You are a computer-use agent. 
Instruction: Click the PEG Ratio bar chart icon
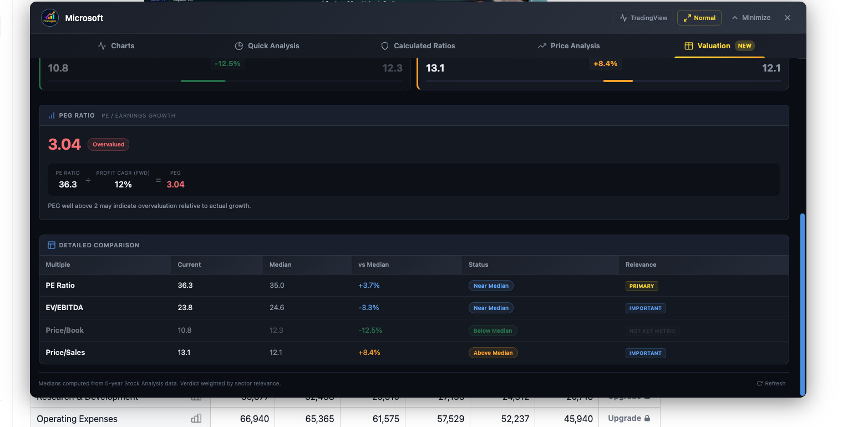[x=52, y=116]
